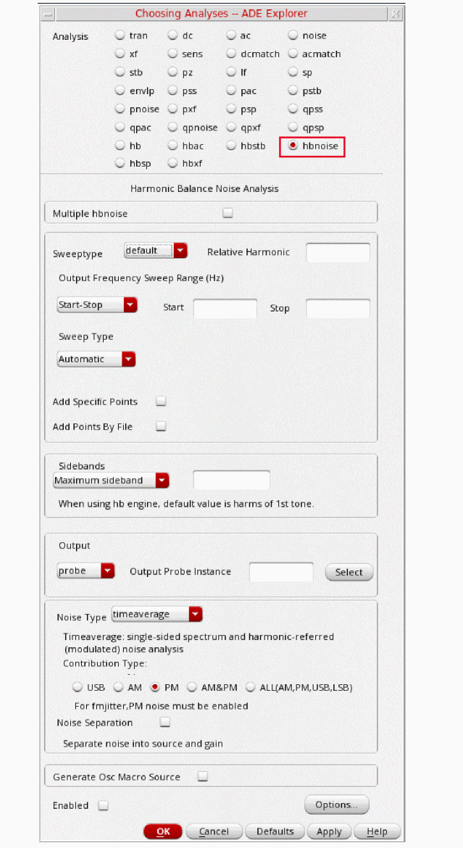Screen dimensions: 463x848
Task: Click the Relative Harmonic input field
Action: pos(338,252)
